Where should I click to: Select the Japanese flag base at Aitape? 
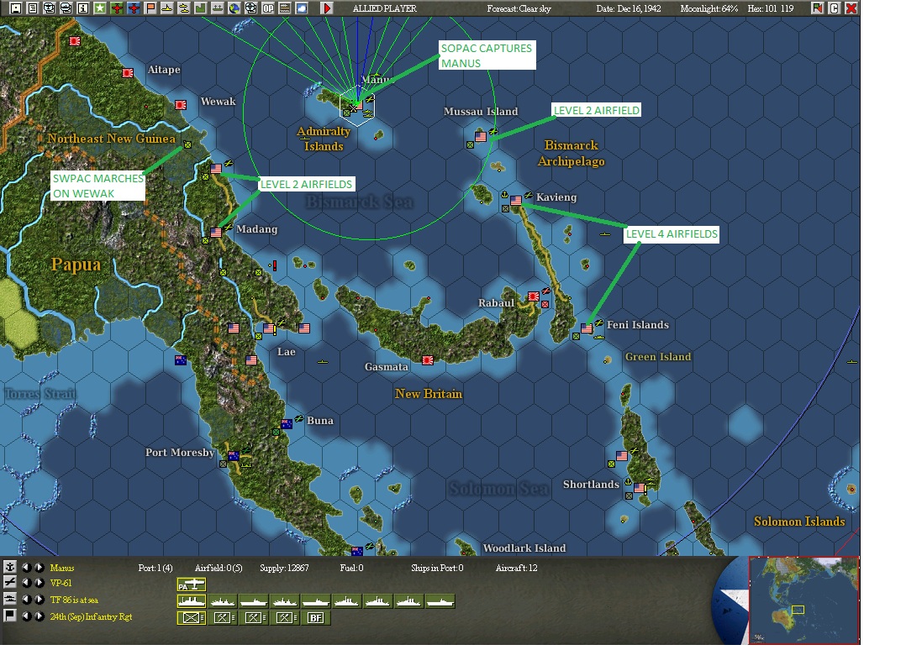click(x=128, y=73)
